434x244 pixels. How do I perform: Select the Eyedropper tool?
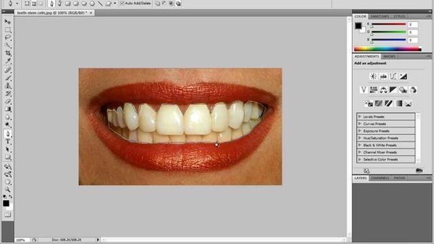tap(7, 60)
